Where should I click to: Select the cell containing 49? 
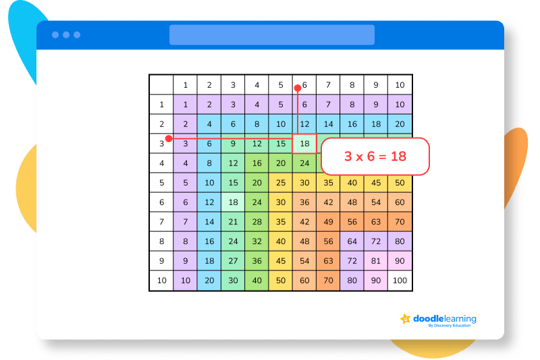328,221
